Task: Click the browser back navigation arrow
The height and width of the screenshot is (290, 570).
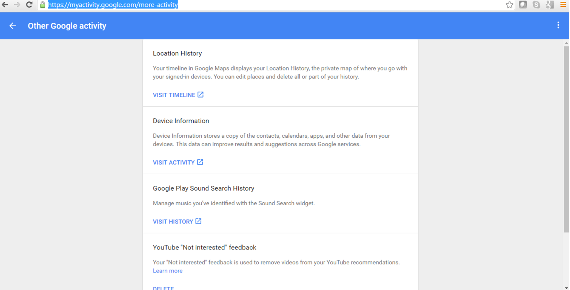Action: (x=5, y=5)
